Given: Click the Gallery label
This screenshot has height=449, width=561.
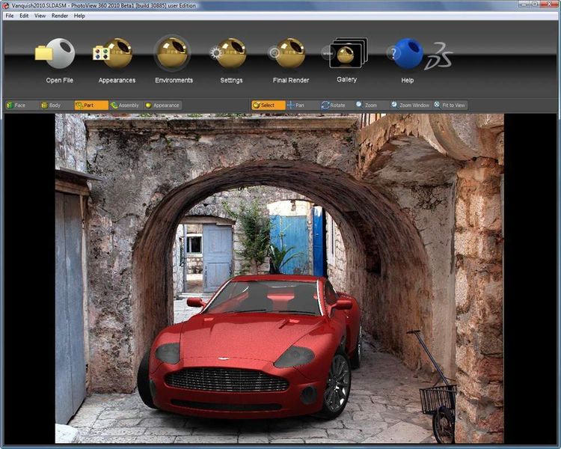Looking at the screenshot, I should (346, 79).
